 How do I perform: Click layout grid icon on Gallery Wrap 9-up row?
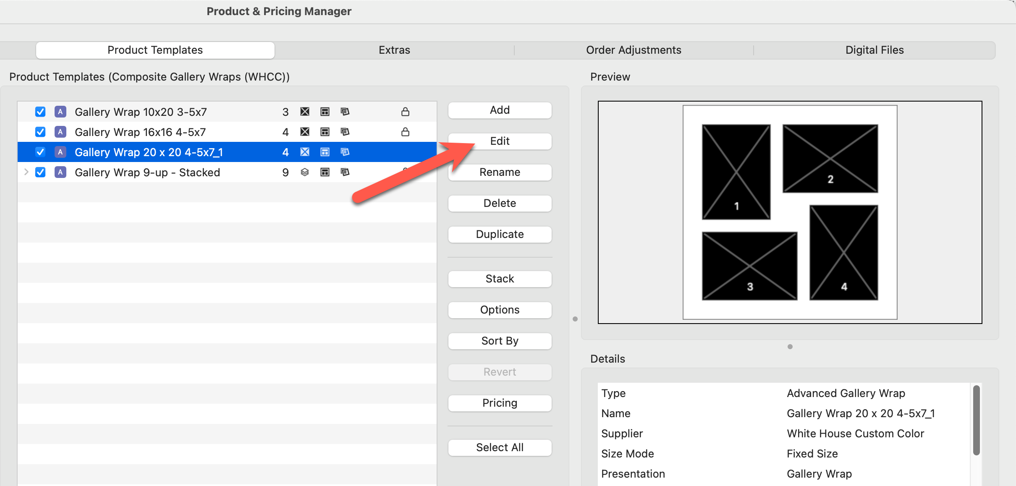(325, 172)
